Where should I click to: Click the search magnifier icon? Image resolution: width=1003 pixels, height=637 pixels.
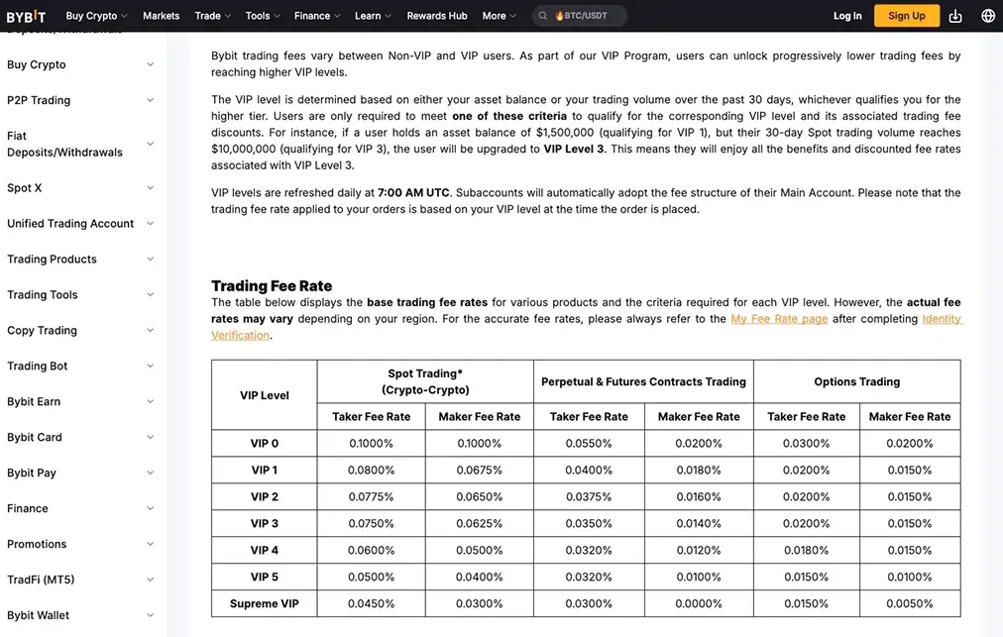tap(542, 16)
